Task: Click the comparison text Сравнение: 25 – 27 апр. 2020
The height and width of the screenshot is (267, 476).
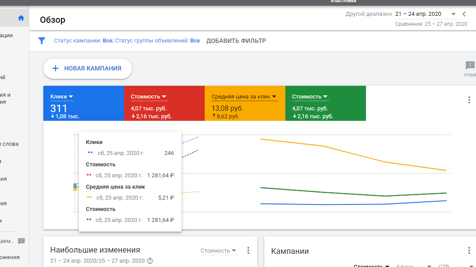Action: (431, 24)
